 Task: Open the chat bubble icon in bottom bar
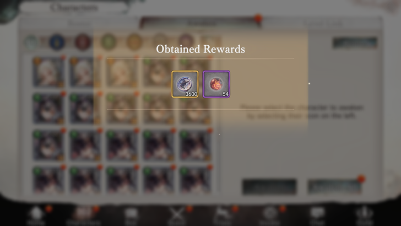(x=317, y=216)
